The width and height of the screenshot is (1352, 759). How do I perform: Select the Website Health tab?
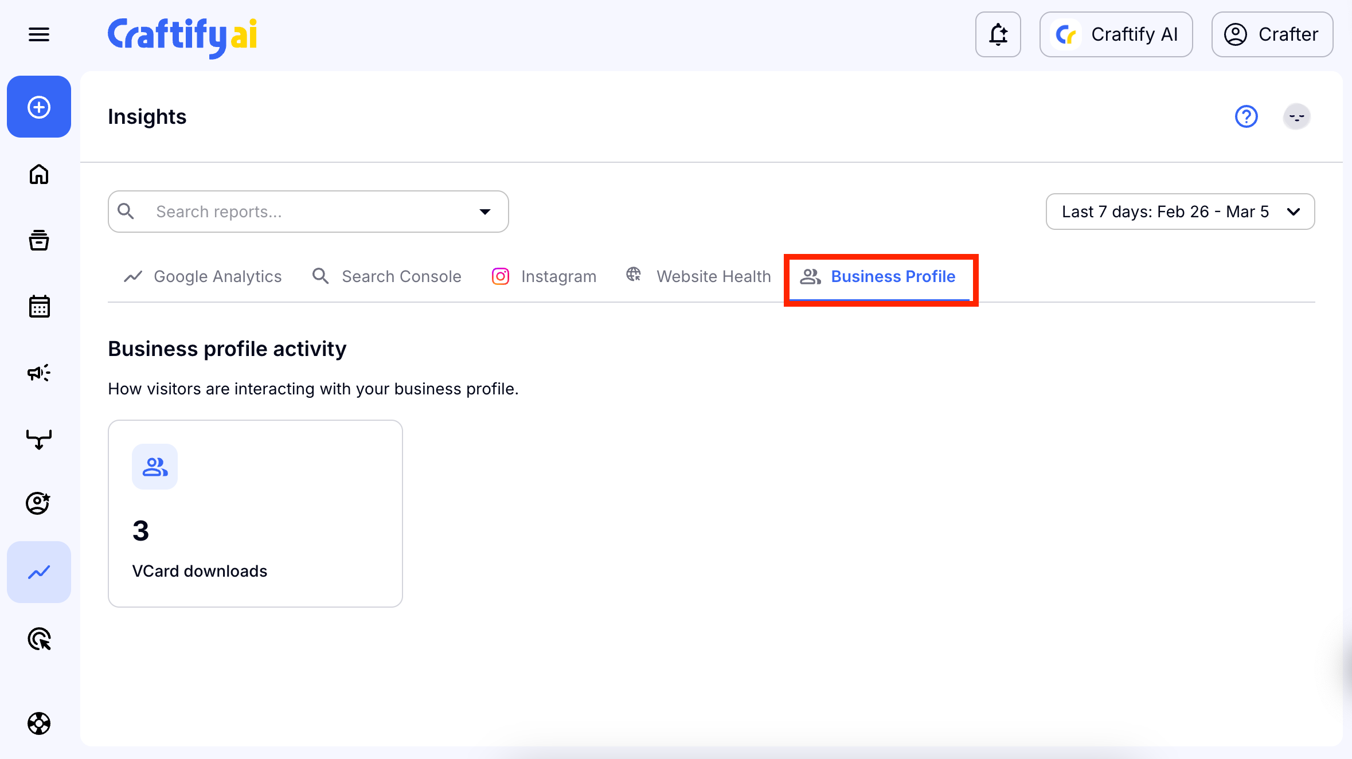pos(698,277)
